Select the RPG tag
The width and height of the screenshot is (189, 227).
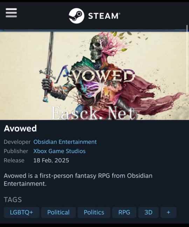tap(124, 212)
